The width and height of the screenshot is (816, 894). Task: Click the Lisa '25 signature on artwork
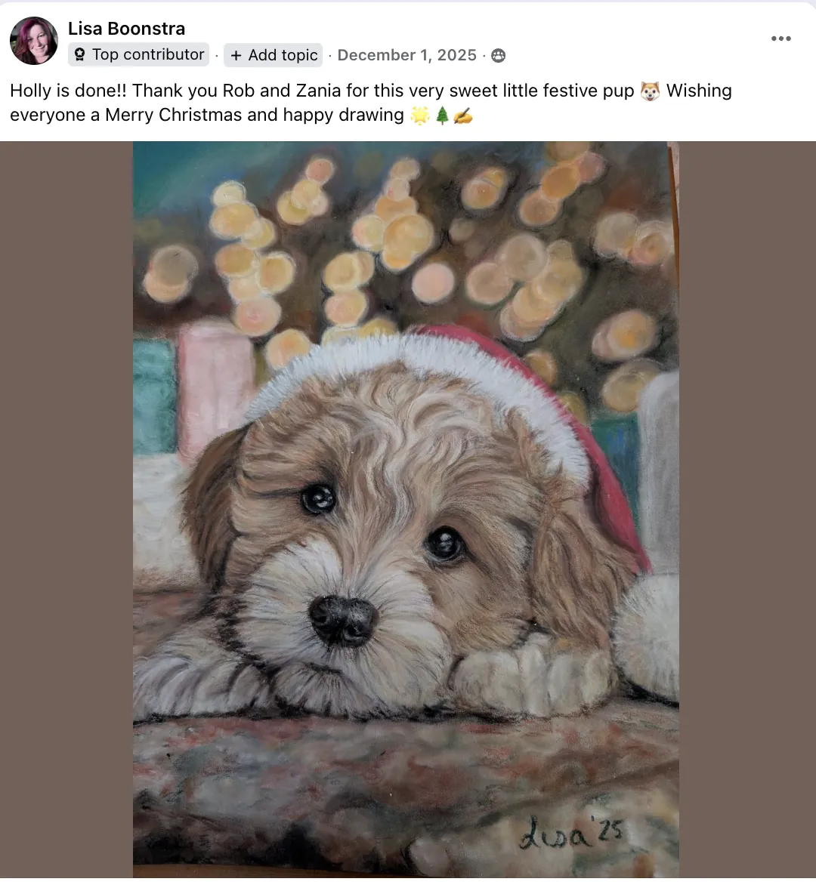point(570,834)
